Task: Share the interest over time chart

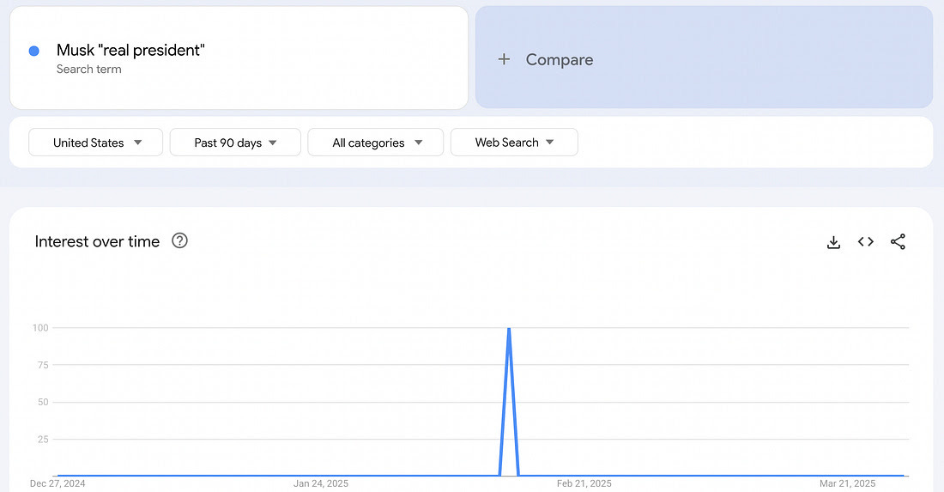Action: [898, 241]
